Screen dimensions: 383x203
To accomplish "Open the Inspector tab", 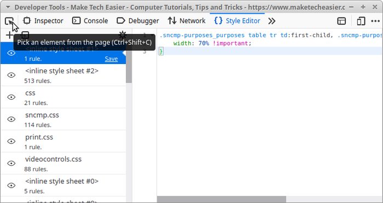I will click(43, 21).
